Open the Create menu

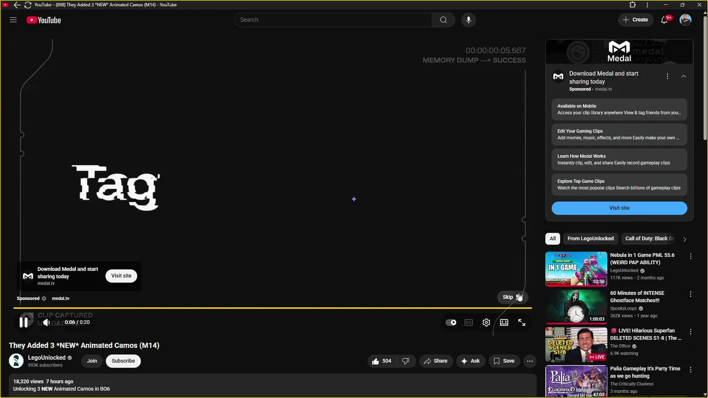(635, 20)
